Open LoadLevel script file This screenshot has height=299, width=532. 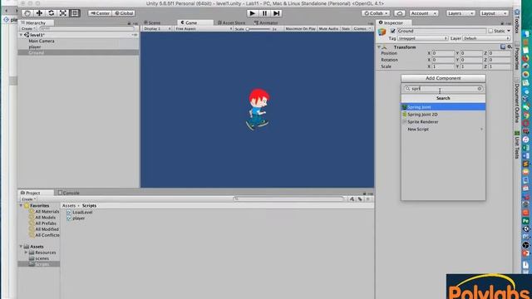(80, 213)
